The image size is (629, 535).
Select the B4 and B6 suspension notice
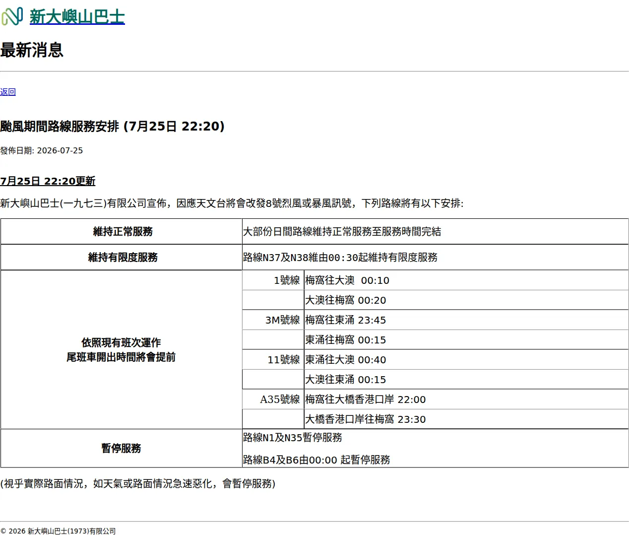tap(316, 460)
